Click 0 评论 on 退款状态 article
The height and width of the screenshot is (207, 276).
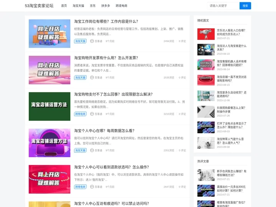[x=182, y=187]
